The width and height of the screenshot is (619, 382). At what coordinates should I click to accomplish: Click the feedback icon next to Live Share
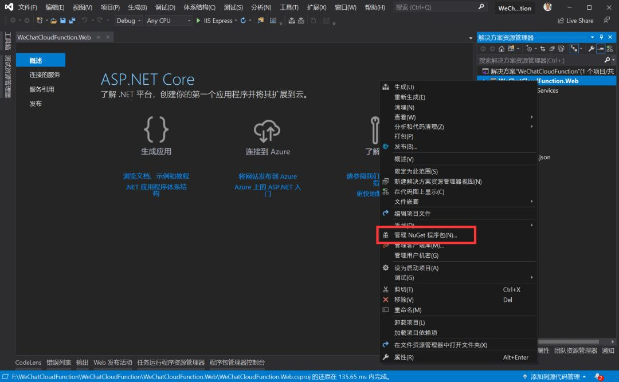(x=607, y=20)
